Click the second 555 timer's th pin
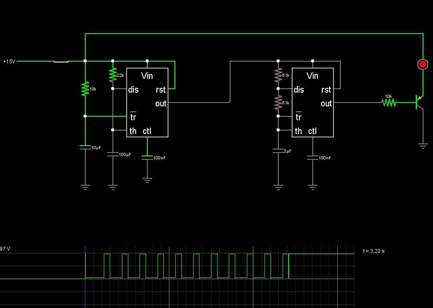 coord(299,131)
